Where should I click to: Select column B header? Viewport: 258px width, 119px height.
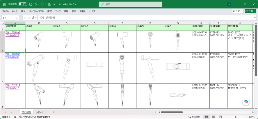coord(39,23)
